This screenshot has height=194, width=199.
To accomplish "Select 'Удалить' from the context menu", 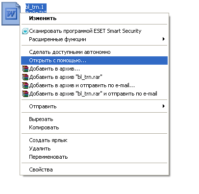I will pyautogui.click(x=95, y=148).
